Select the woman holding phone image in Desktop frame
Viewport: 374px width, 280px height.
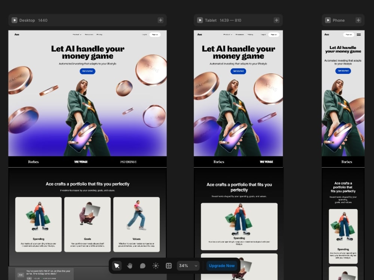87,118
